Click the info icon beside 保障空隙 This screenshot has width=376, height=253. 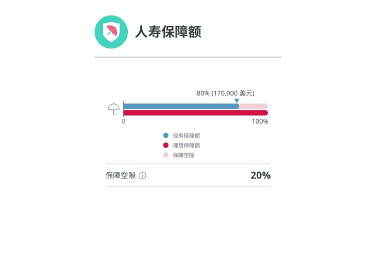tap(142, 175)
